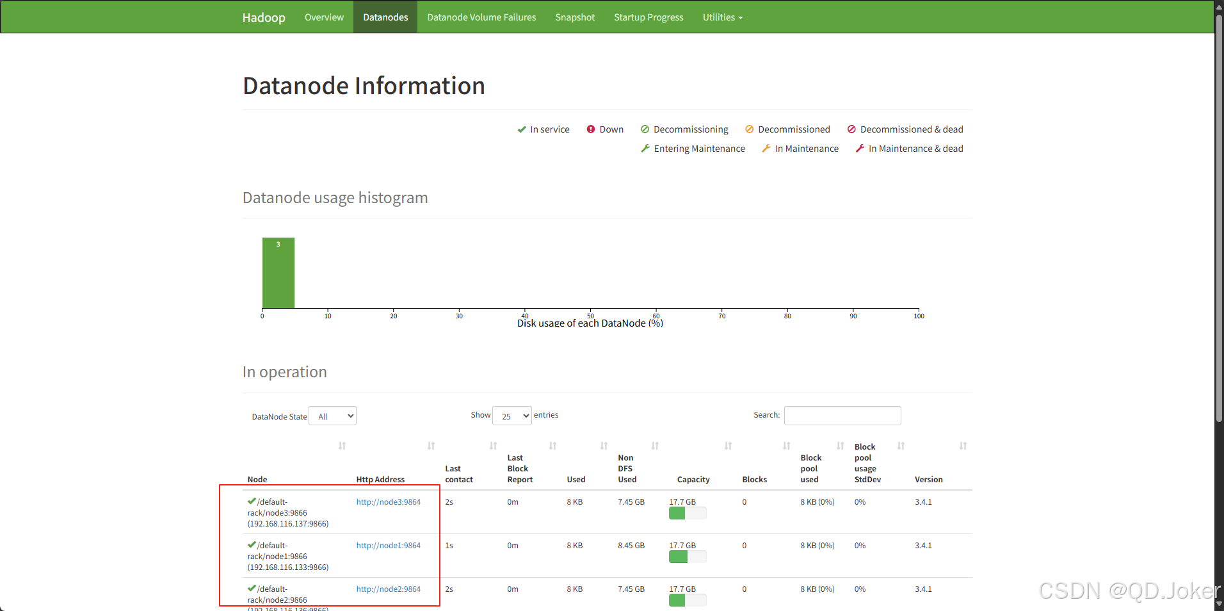Screen dimensions: 1224x611
Task: Click the In Maintenance & dead wrench icon
Action: (x=860, y=149)
